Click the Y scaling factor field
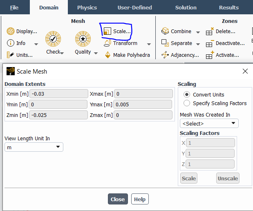This screenshot has width=253, height=211. pos(210,153)
